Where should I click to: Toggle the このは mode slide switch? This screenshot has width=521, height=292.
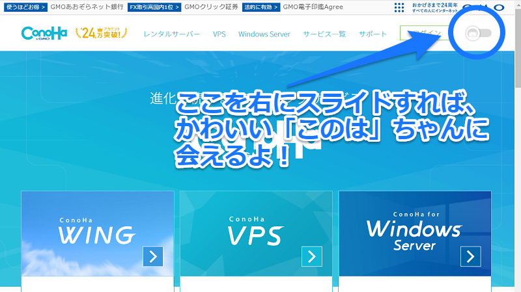click(x=478, y=33)
